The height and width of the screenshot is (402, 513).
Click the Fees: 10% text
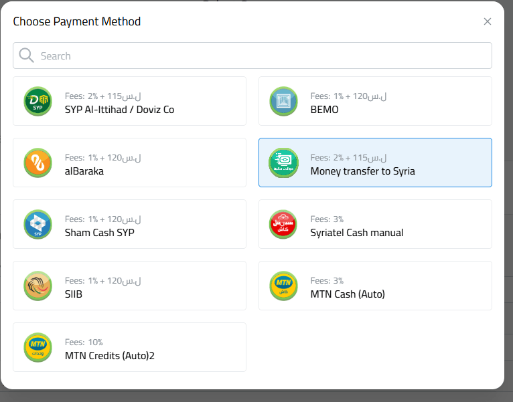point(84,342)
